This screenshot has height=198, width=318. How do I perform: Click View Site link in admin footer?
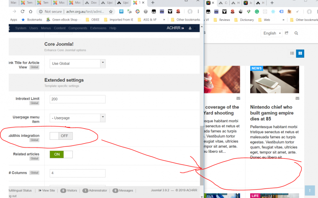point(46,190)
